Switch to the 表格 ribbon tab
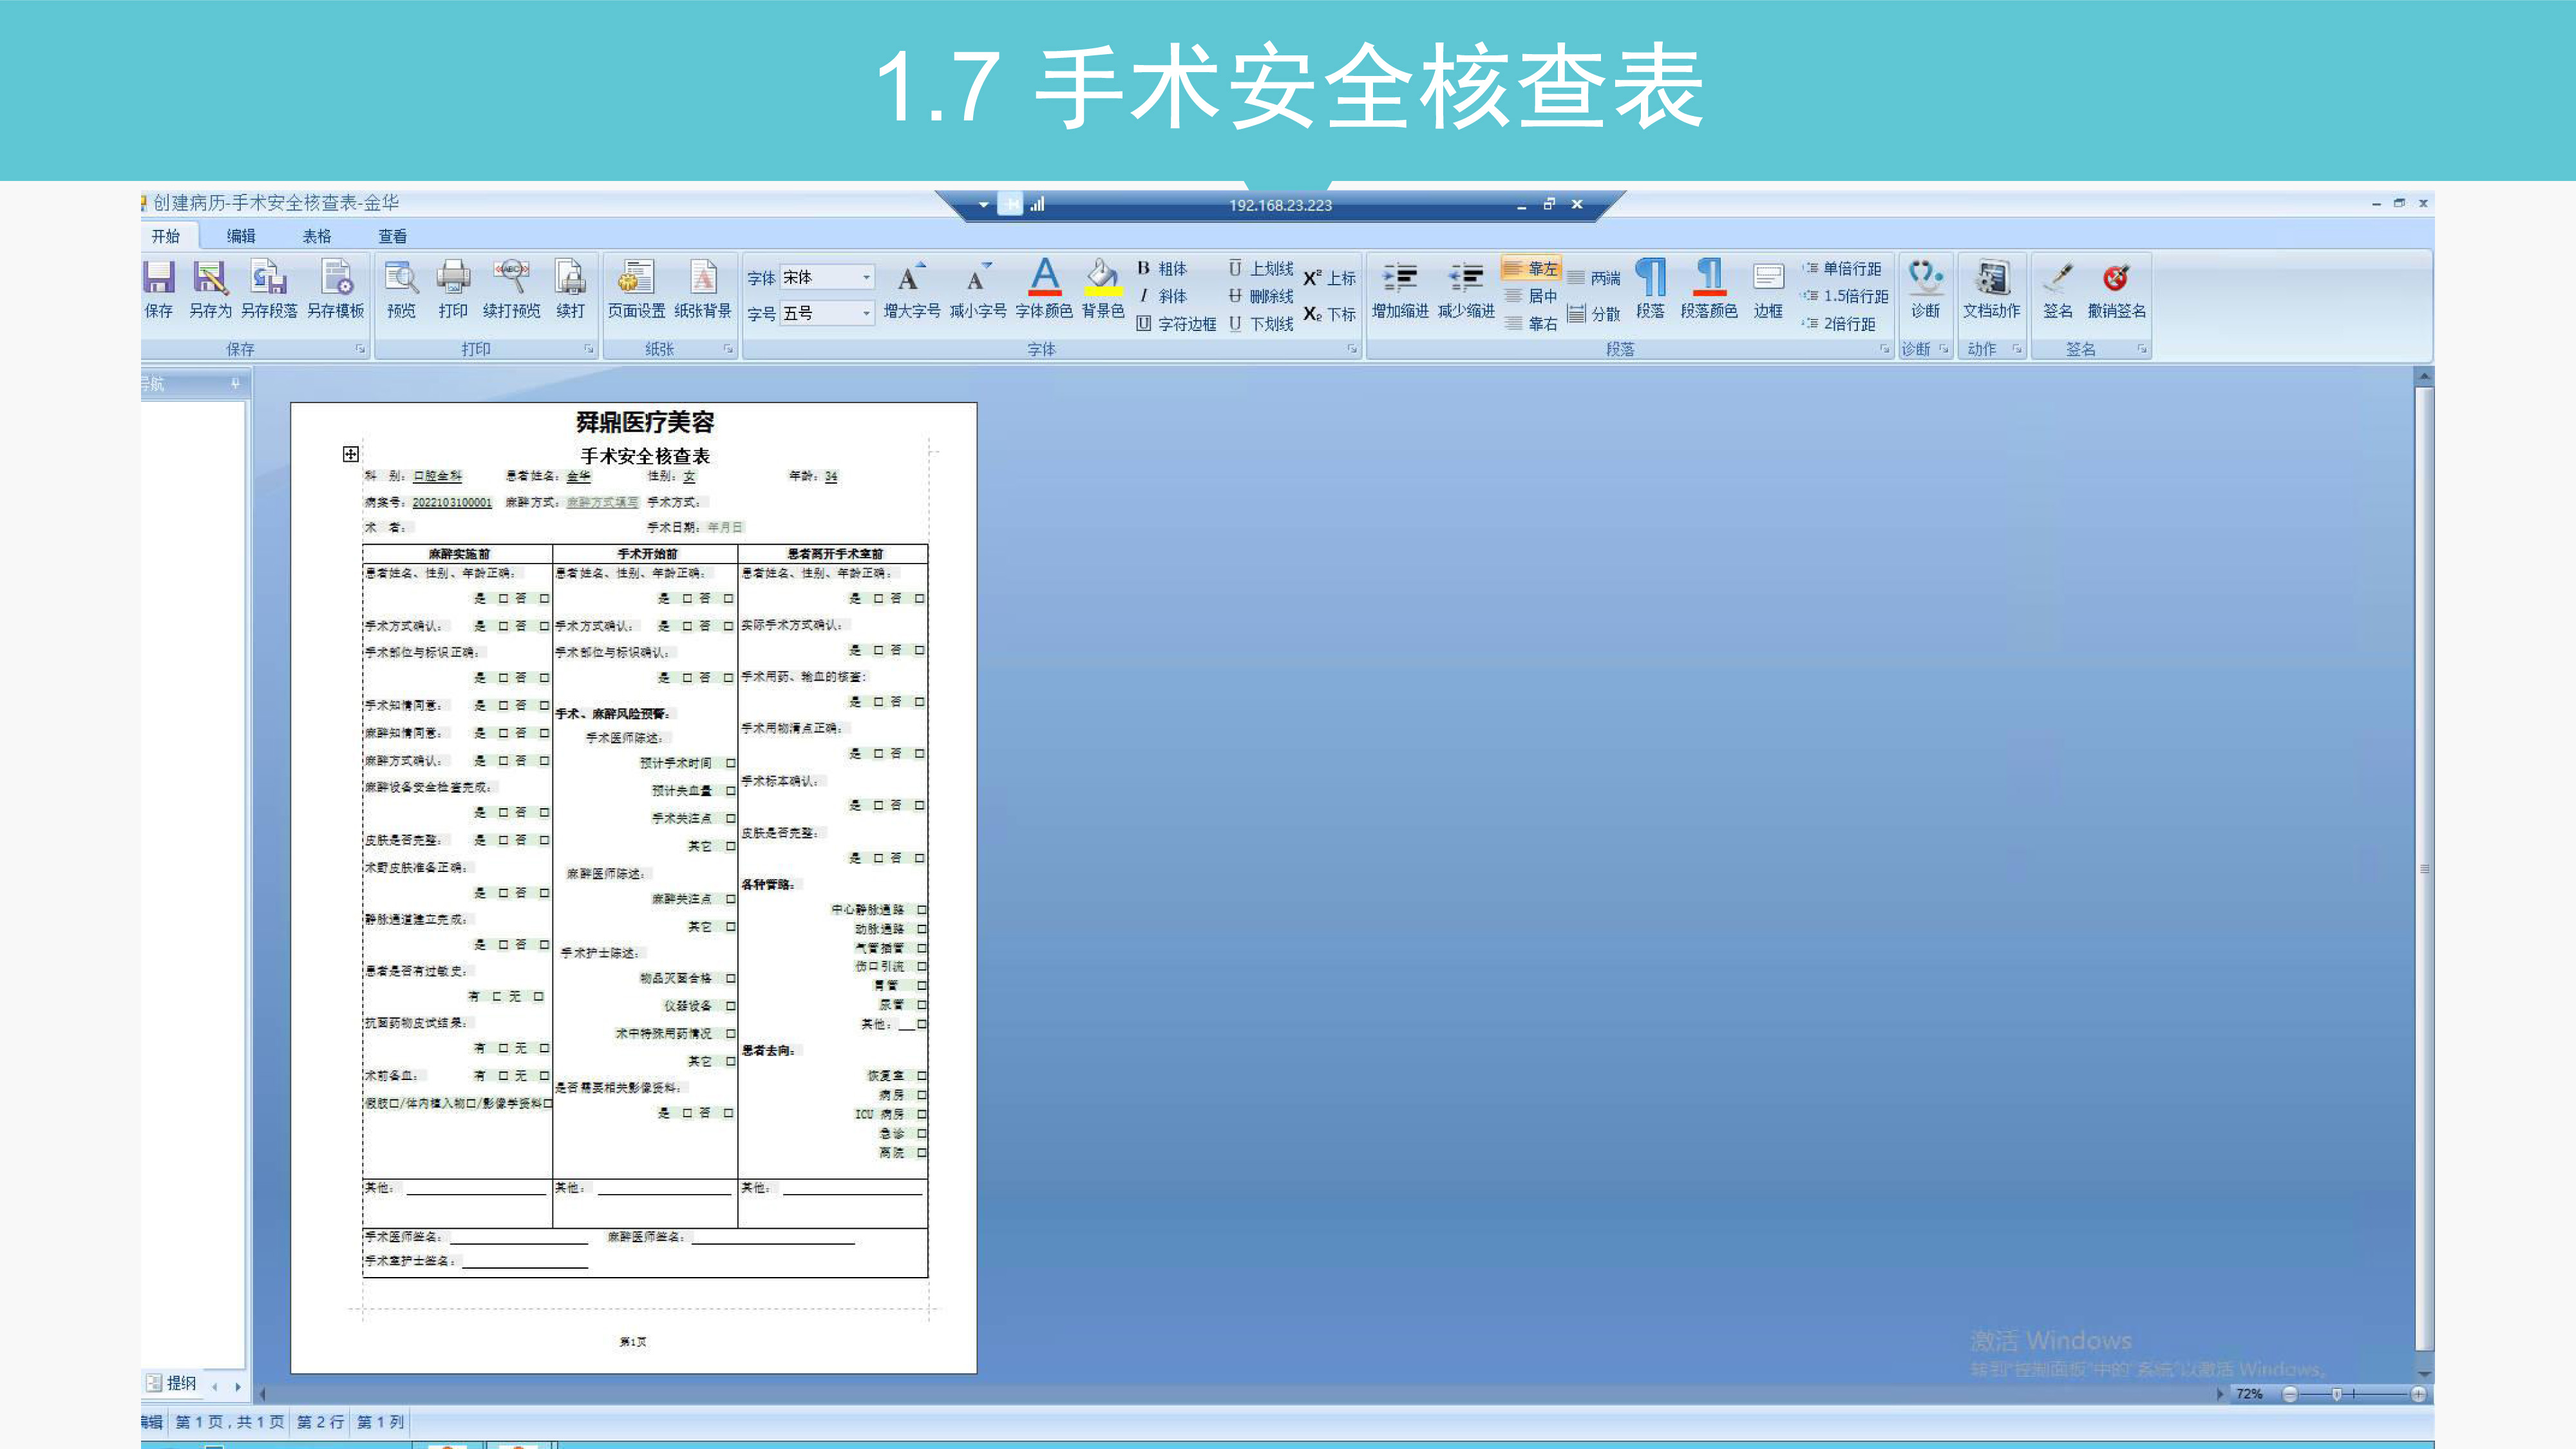 [x=317, y=236]
